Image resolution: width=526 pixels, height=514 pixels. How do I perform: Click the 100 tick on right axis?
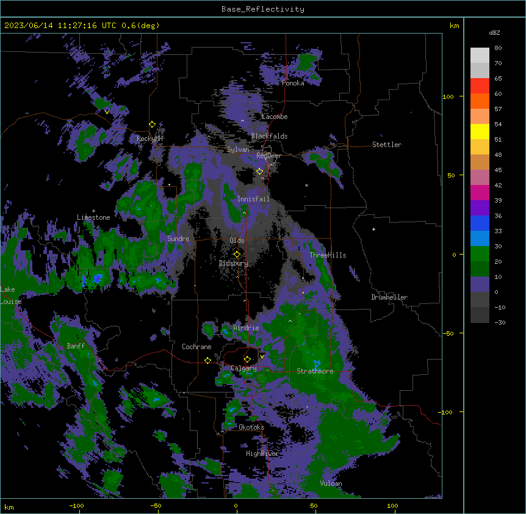pos(448,96)
